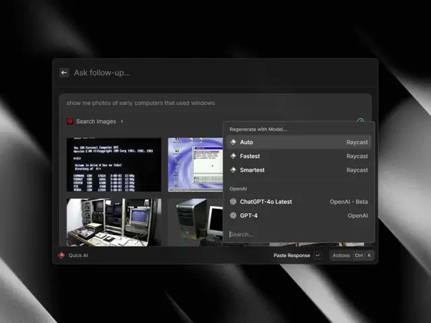
Task: Click the Raycast icon beside Auto
Action: tap(233, 142)
